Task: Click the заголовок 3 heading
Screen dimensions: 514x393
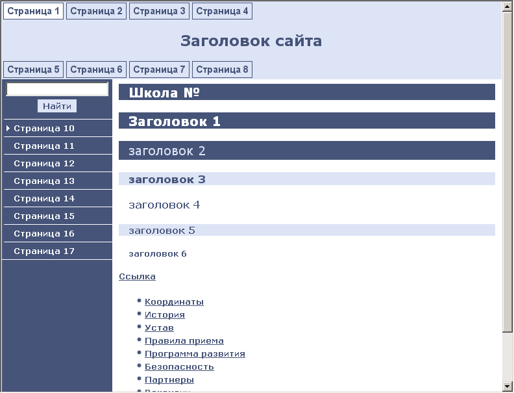Action: pyautogui.click(x=307, y=179)
